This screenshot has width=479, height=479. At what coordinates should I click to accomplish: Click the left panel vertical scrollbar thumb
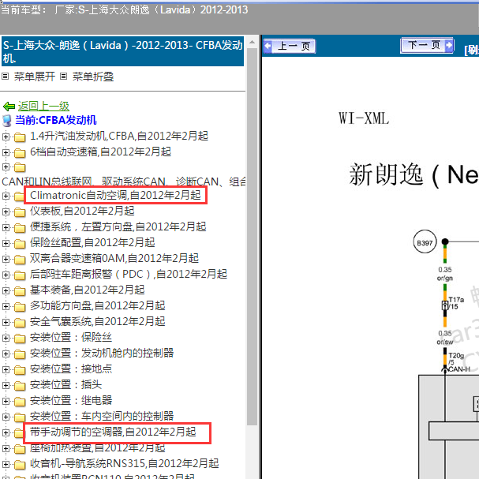252,235
